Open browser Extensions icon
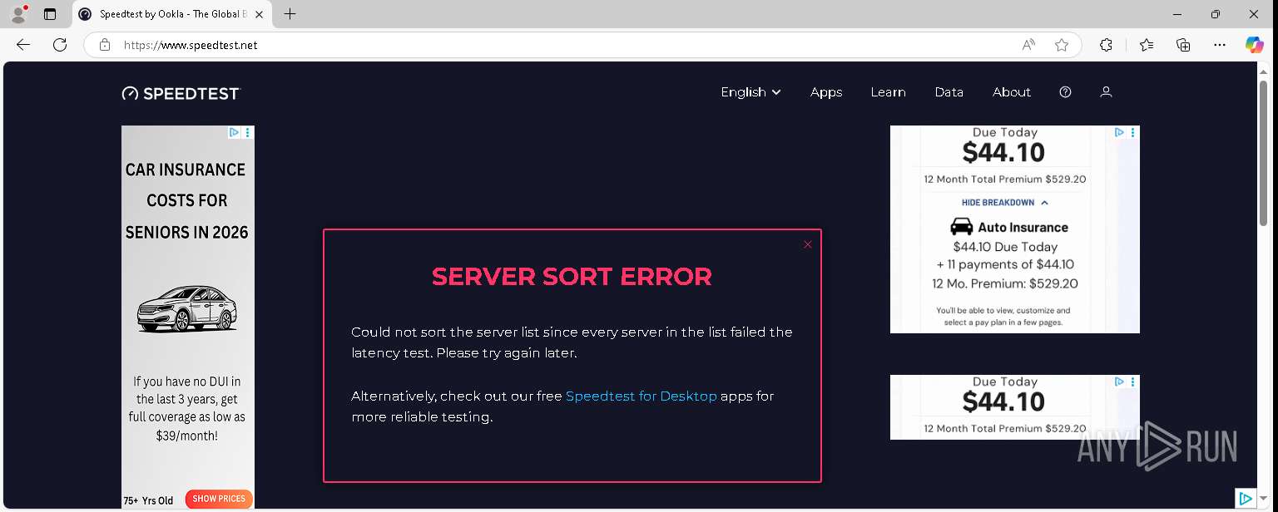Viewport: 1278px width, 512px height. 1106,45
